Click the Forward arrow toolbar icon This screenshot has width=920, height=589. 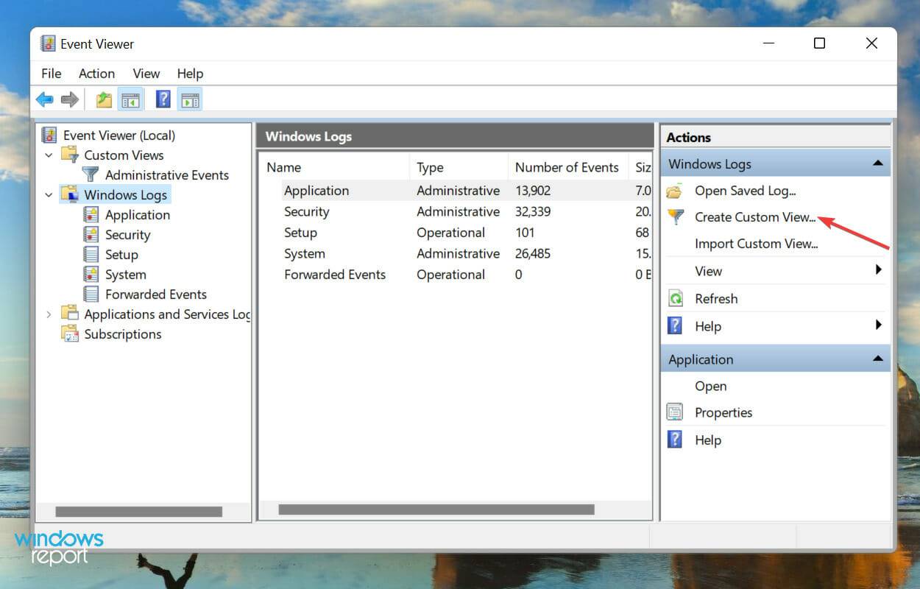pos(69,99)
